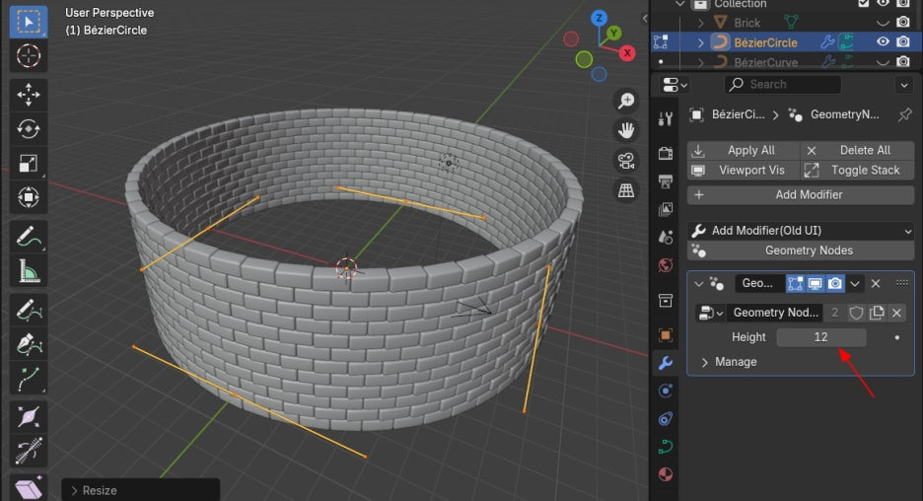Open the Output properties tab
923x501 pixels.
(x=666, y=181)
